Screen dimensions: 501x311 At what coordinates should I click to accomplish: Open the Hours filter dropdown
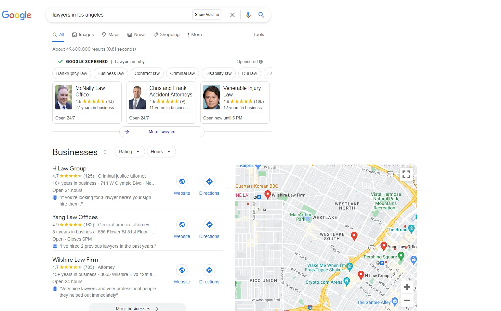pos(161,152)
